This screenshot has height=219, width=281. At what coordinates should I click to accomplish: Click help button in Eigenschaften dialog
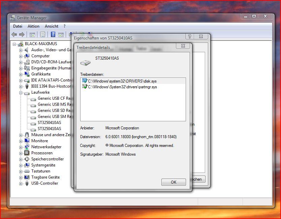click(190, 36)
